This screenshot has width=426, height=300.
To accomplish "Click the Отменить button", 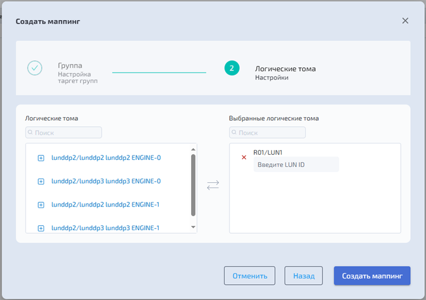I will (x=250, y=276).
